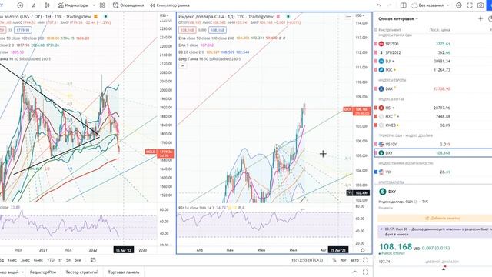Open chart settings gear icon
The height and width of the screenshot is (277, 492).
click(459, 5)
